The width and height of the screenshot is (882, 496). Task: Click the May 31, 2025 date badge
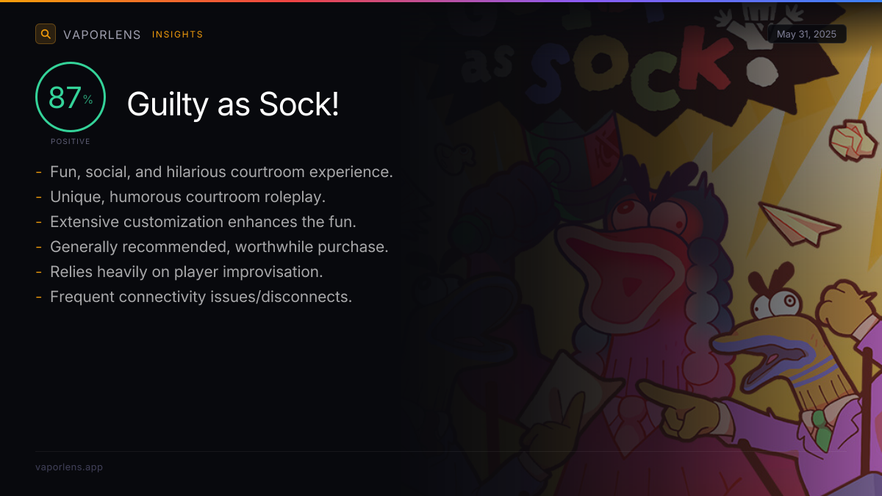(807, 34)
